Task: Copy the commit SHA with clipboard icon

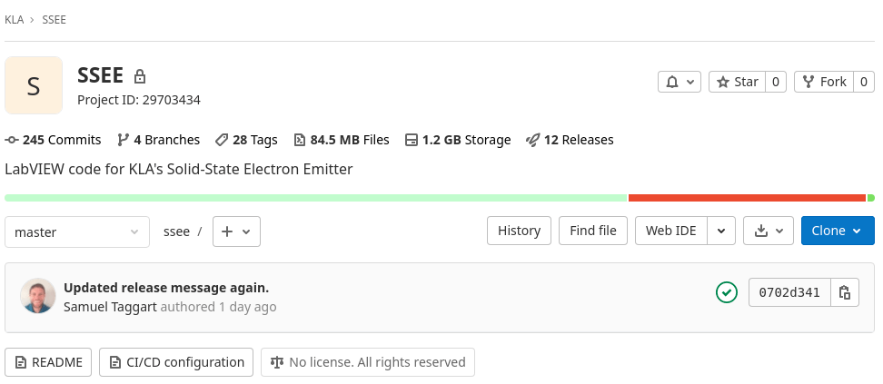Action: point(845,292)
